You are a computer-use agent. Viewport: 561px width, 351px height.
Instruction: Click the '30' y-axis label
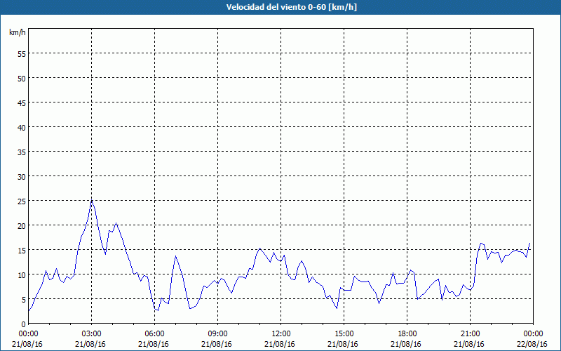pyautogui.click(x=22, y=177)
